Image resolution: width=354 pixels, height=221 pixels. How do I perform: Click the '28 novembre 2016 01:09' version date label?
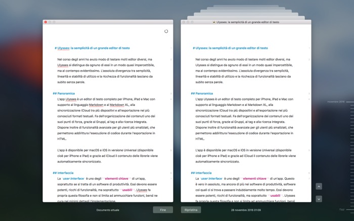click(x=246, y=210)
